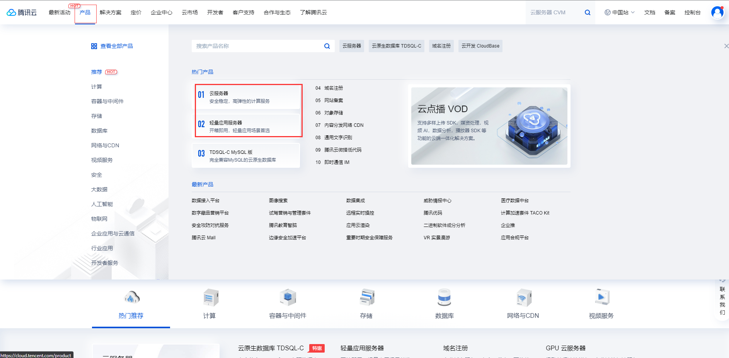The width and height of the screenshot is (729, 358).
Task: Click the 云点播 VOD banner
Action: pyautogui.click(x=489, y=126)
